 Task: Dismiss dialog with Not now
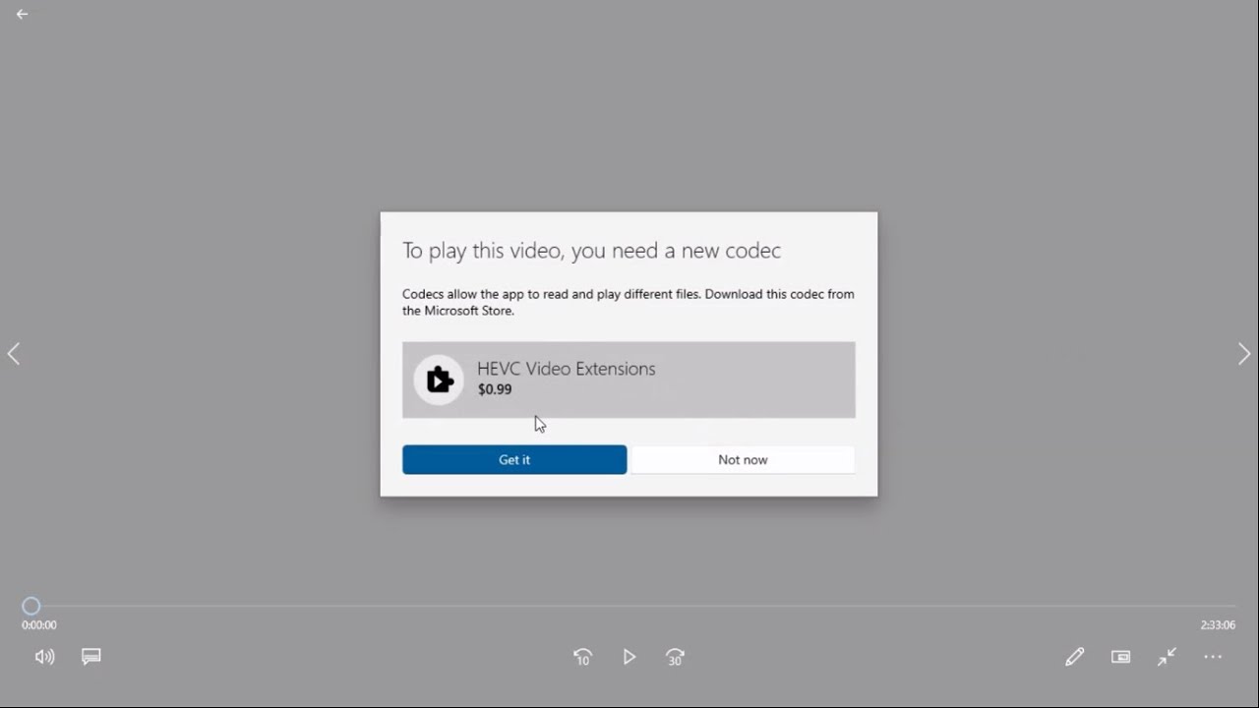tap(743, 459)
